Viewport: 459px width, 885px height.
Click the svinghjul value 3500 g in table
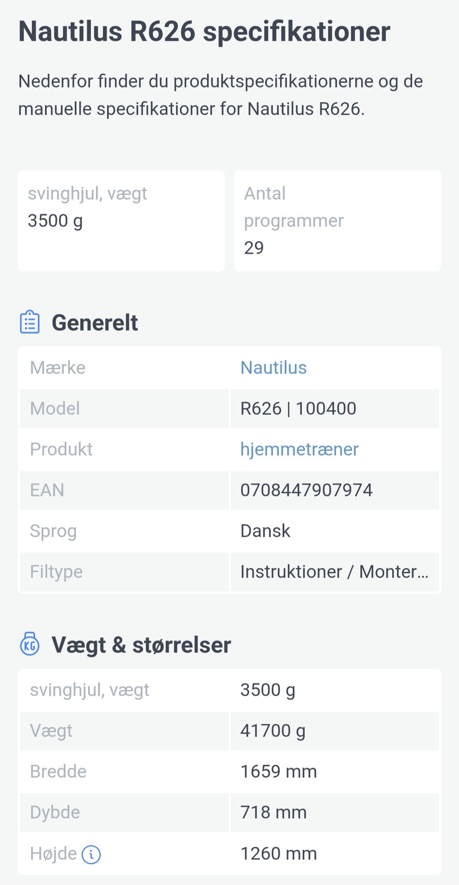[x=268, y=690]
